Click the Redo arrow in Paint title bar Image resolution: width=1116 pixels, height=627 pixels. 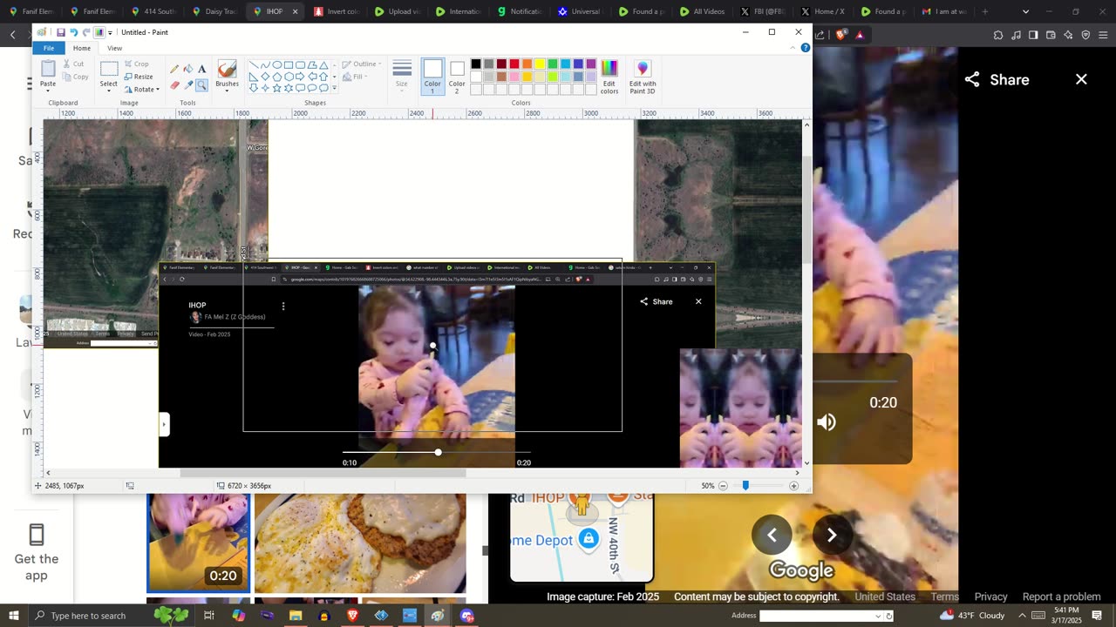pos(86,32)
